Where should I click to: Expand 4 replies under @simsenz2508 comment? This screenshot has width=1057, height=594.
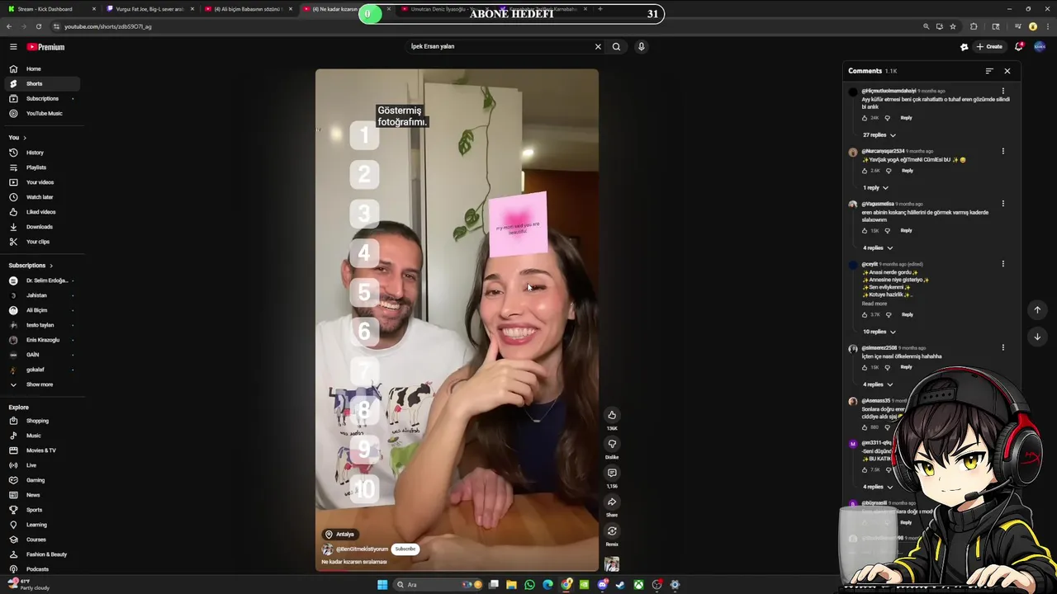point(879,384)
